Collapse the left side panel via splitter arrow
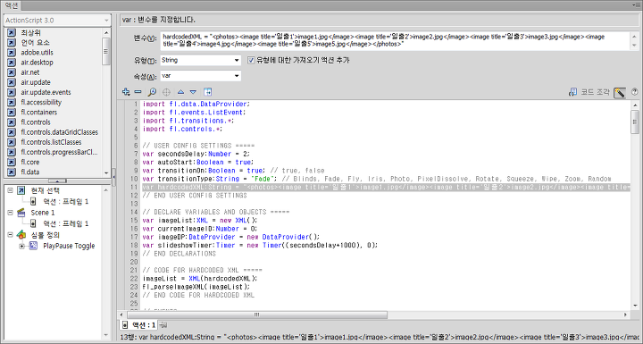 point(114,177)
